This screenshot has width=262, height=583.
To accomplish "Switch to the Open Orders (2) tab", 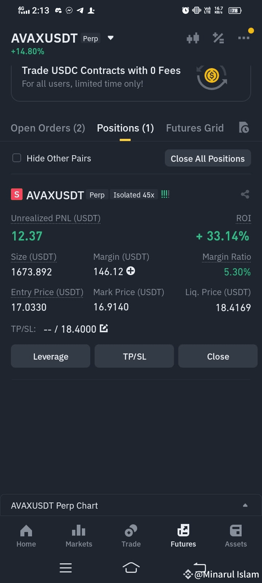I will (48, 128).
